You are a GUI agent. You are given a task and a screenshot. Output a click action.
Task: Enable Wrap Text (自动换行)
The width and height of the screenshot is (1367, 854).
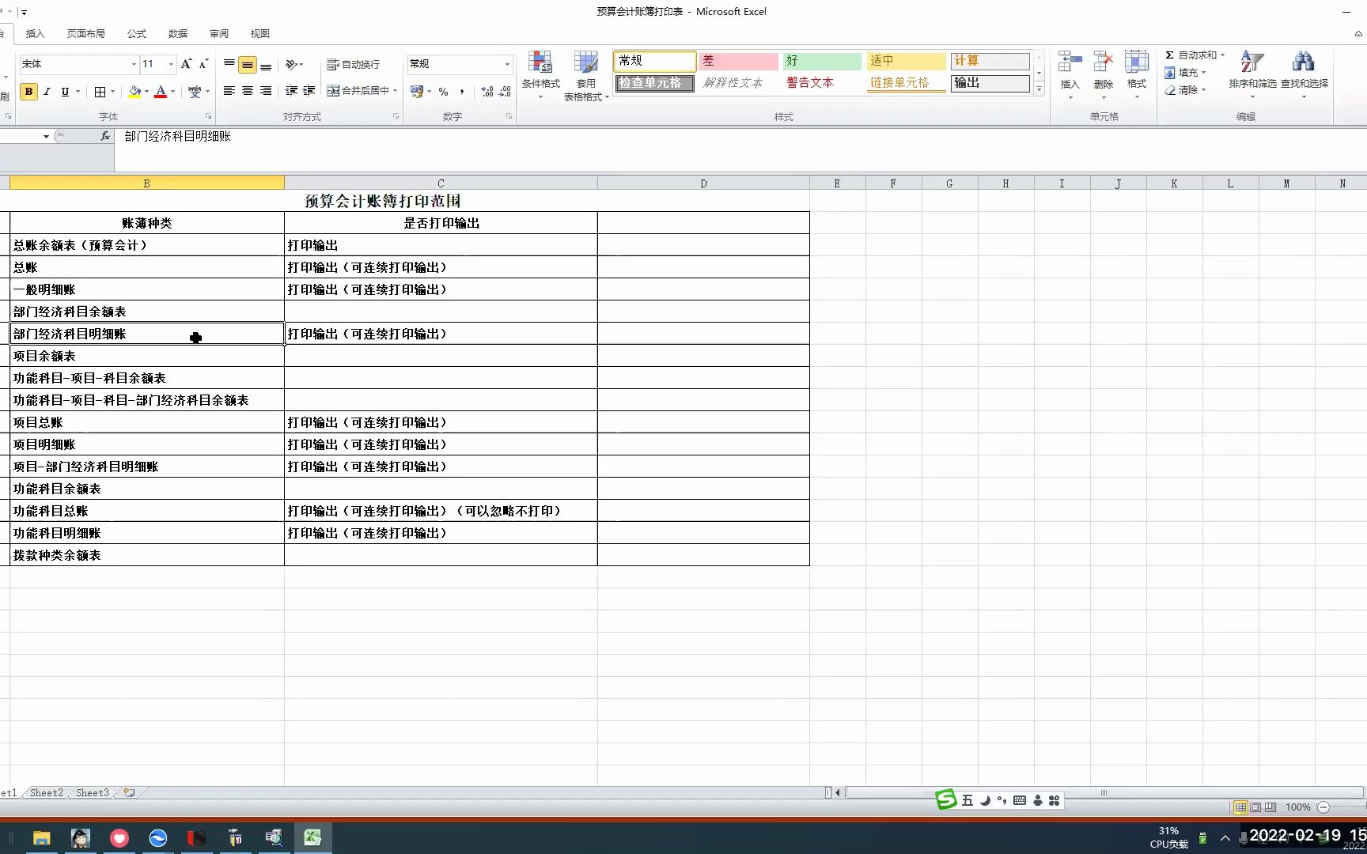point(354,64)
